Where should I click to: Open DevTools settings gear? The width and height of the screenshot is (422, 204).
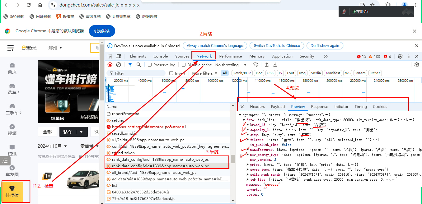coord(400,56)
